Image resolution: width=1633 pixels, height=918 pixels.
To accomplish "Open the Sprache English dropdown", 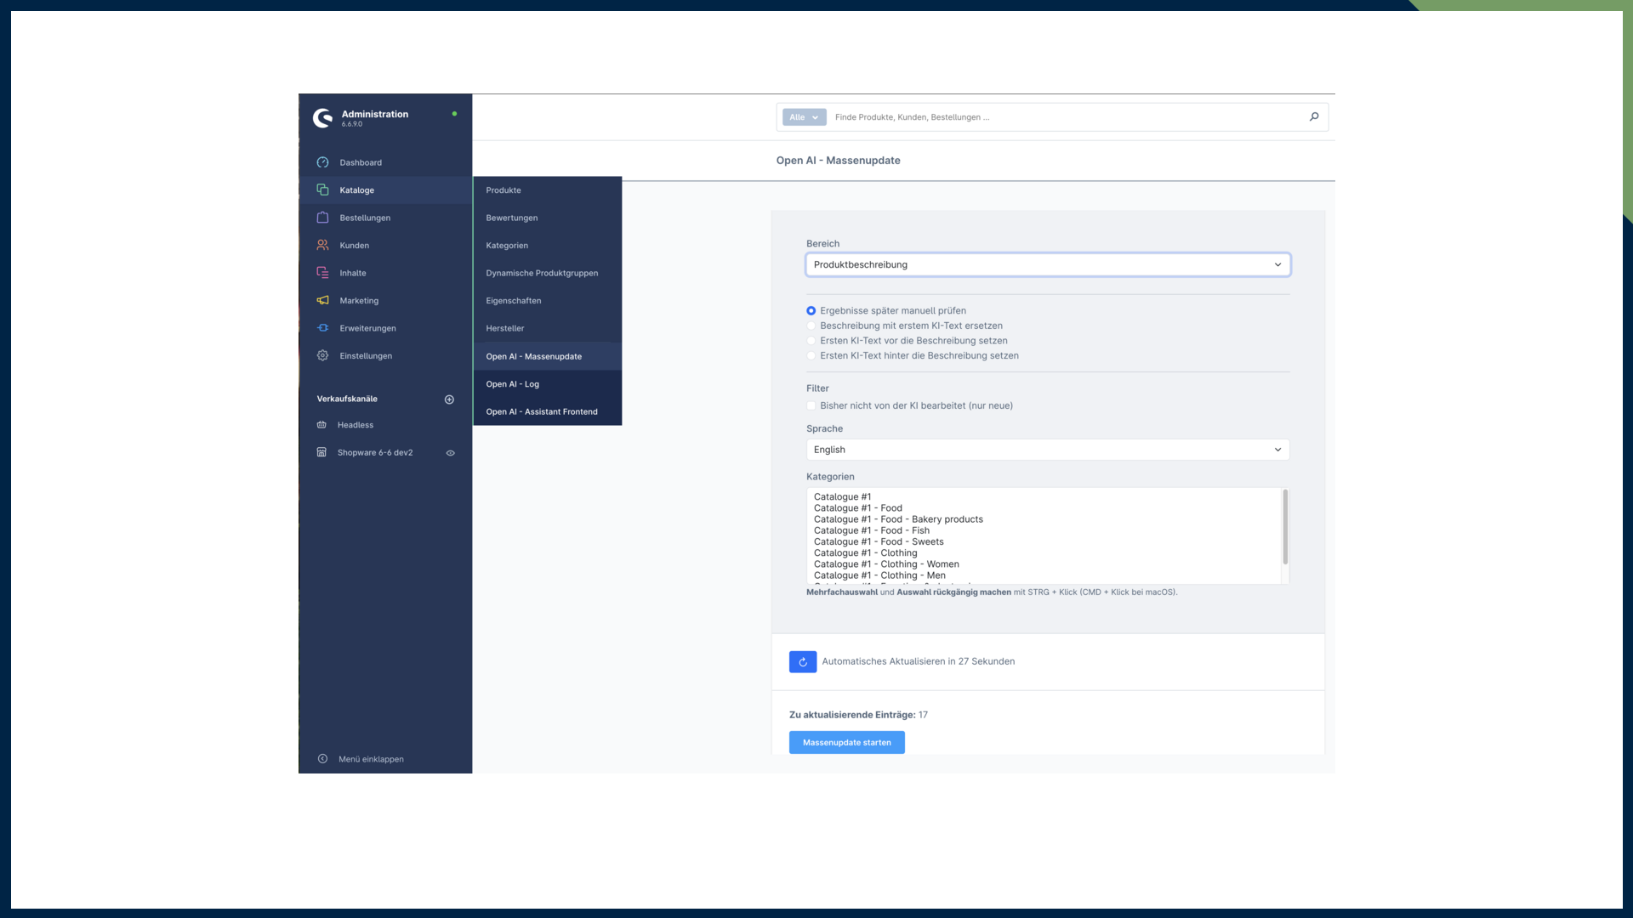I will [x=1047, y=450].
